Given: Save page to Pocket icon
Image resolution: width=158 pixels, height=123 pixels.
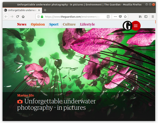Looking at the screenshot, I should [120, 17].
